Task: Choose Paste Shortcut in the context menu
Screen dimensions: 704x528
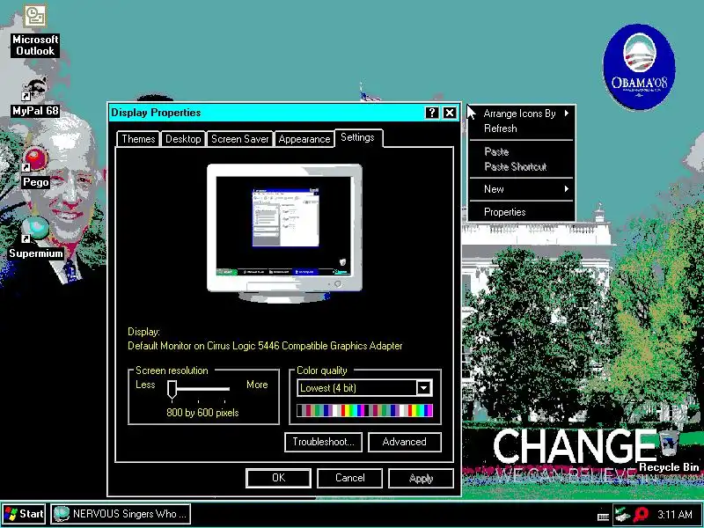Action: (x=521, y=167)
